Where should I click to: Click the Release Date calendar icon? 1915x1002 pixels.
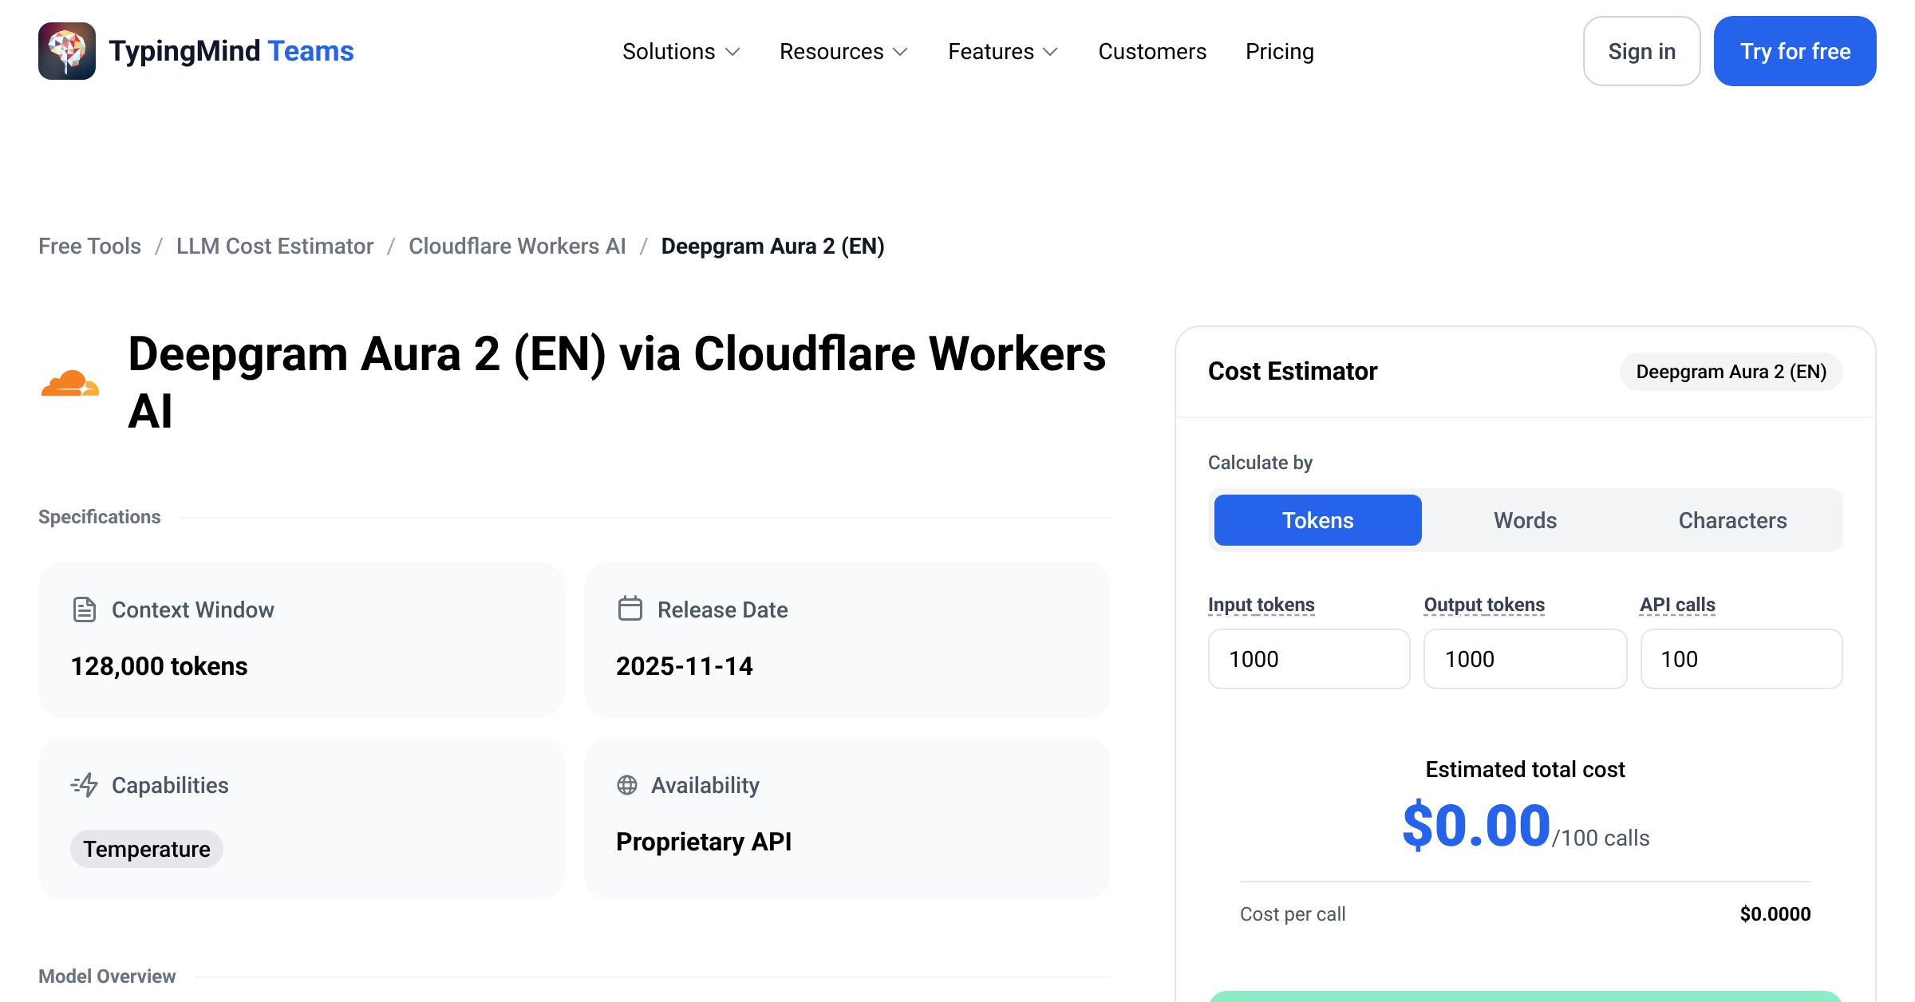click(x=630, y=609)
